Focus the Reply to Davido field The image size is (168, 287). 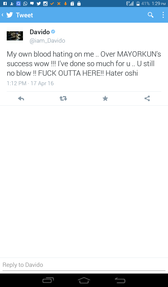(84, 265)
